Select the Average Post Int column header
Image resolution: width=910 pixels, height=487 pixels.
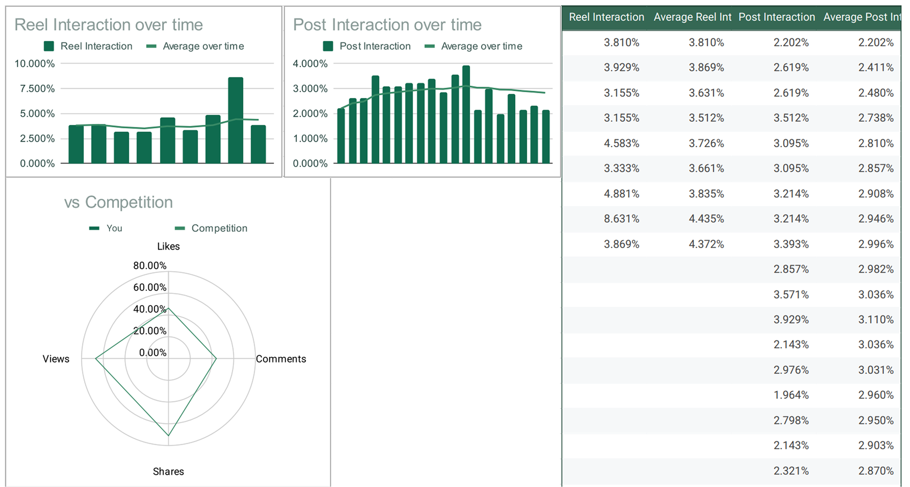861,17
